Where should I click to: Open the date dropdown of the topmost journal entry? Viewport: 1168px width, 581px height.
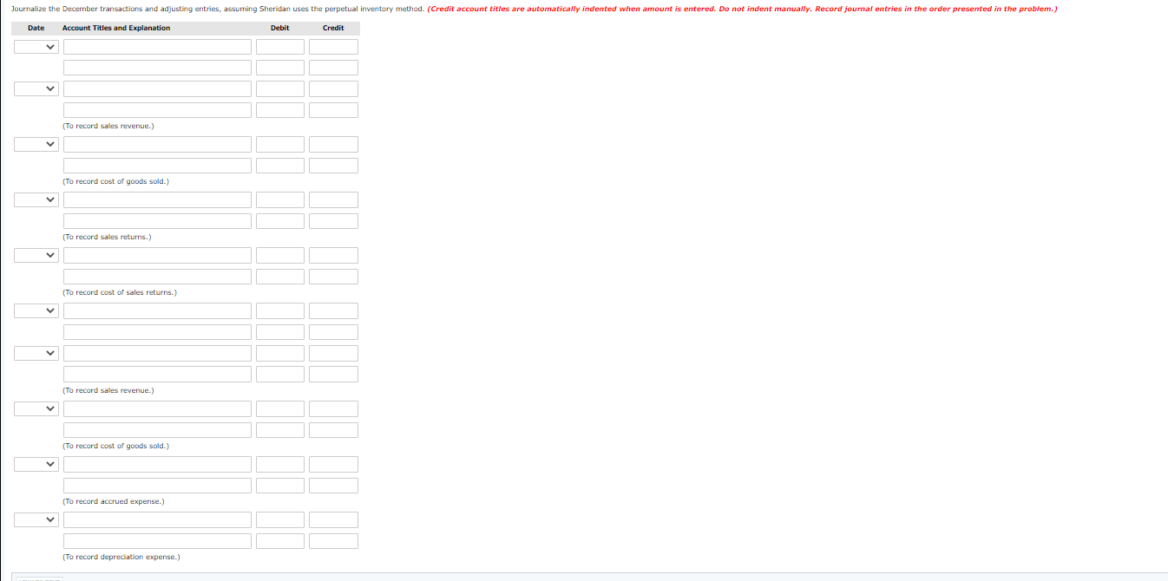coord(36,47)
